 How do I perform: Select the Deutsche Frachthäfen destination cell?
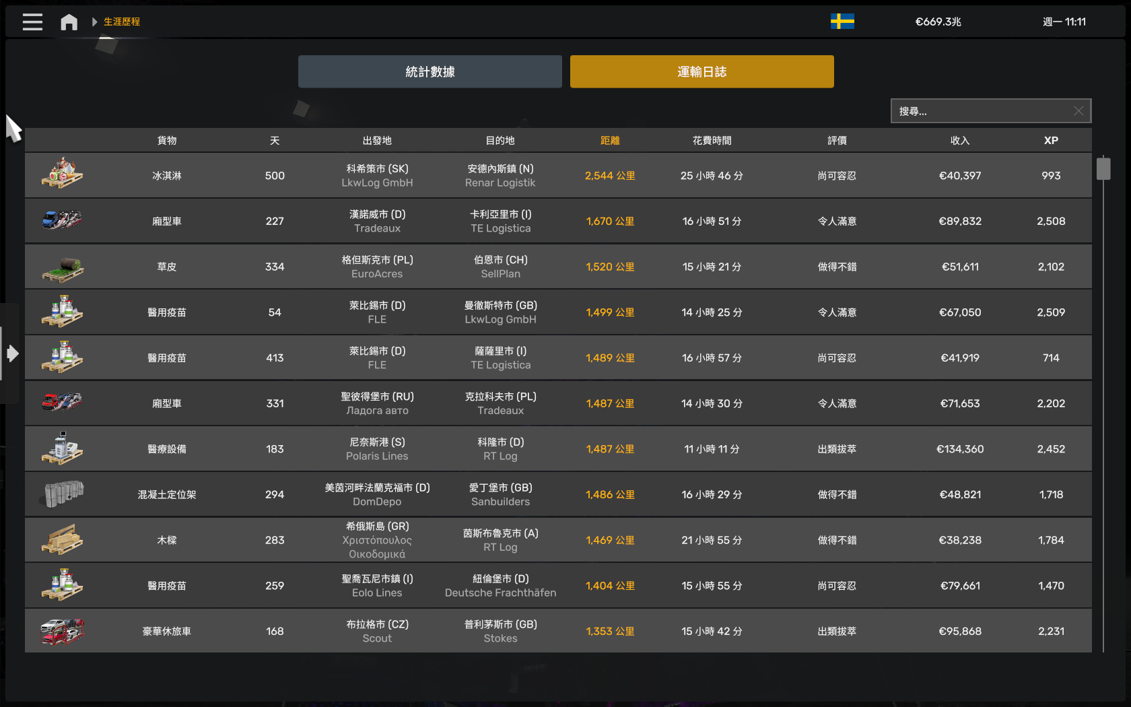(500, 593)
